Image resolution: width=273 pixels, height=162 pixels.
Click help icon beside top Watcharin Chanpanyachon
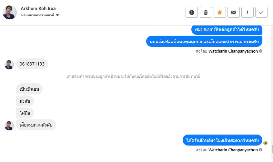click(260, 51)
